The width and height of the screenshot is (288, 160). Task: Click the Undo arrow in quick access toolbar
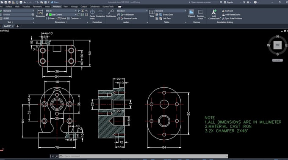pyautogui.click(x=25, y=2)
